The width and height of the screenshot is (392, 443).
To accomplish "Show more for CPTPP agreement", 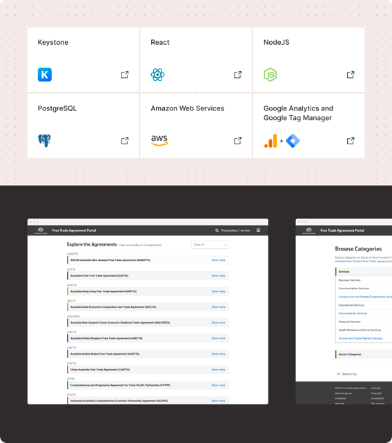I will click(219, 385).
